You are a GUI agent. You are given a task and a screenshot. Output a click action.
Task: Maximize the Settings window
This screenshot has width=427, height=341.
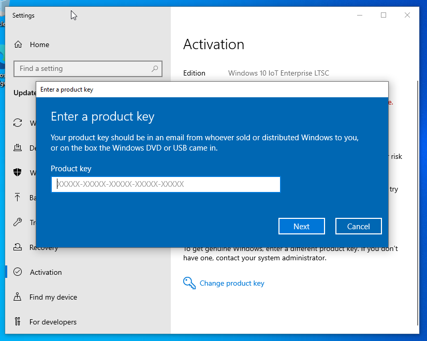point(384,15)
